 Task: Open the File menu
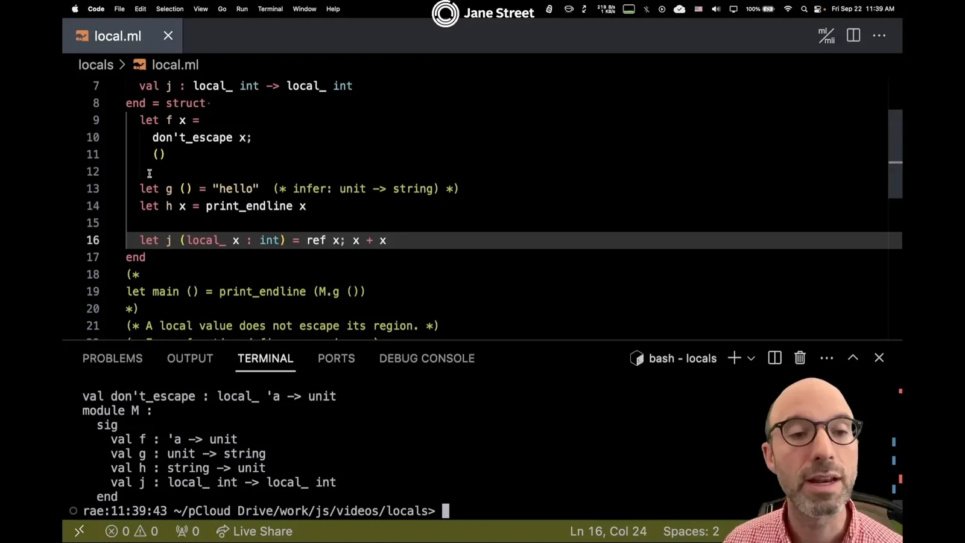click(119, 9)
